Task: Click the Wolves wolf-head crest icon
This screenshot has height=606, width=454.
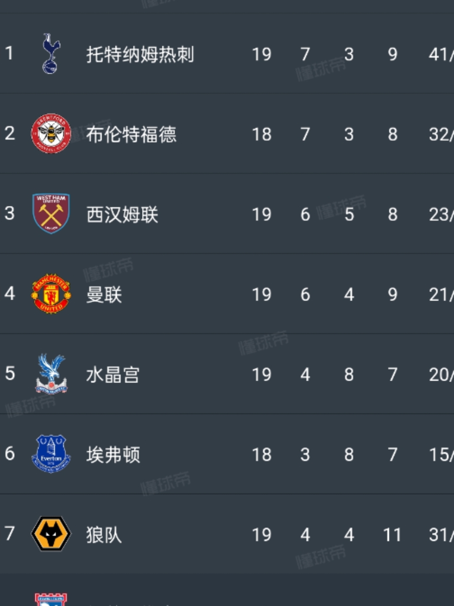Action: pos(50,534)
